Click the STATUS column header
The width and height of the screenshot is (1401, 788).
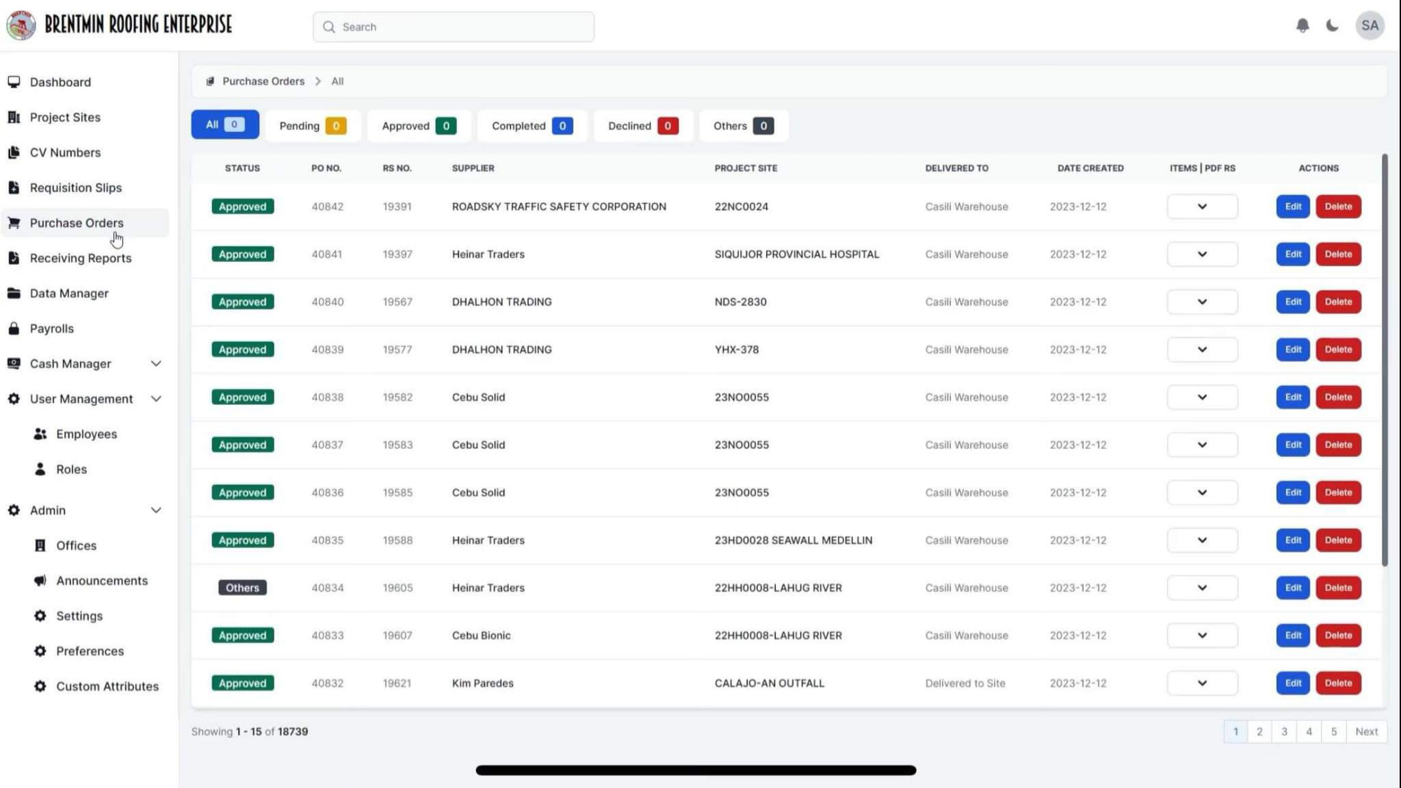pos(242,168)
